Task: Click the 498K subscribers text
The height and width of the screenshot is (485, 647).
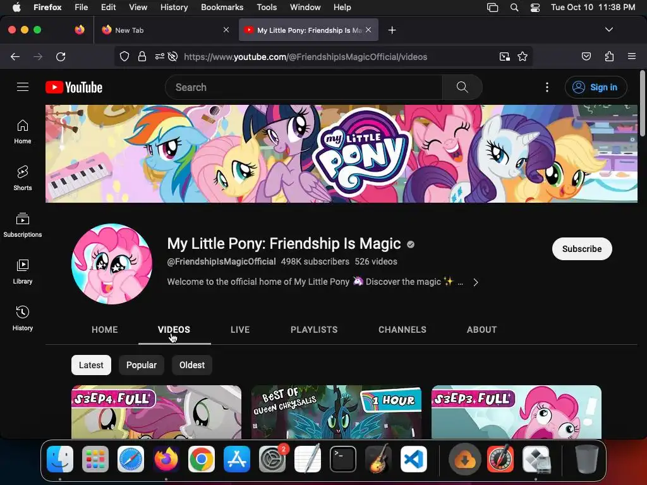Action: 315,261
